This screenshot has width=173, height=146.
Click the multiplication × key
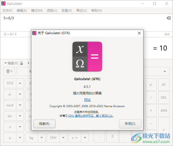pyautogui.click(x=151, y=111)
